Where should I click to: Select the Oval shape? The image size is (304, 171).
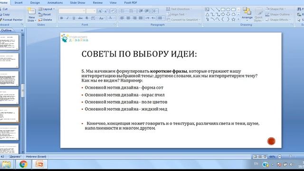coord(228,9)
